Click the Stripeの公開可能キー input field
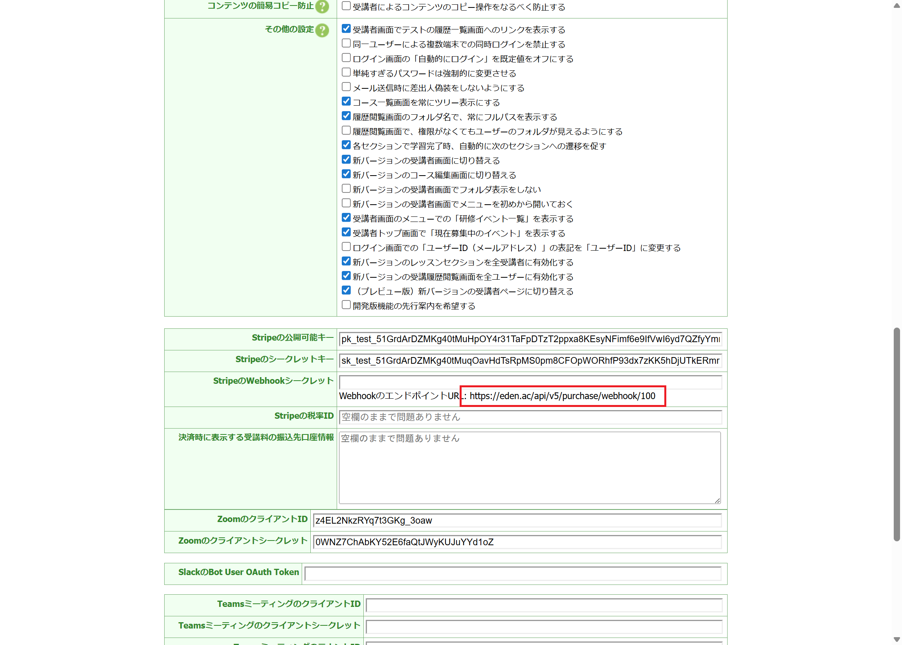The width and height of the screenshot is (902, 645). click(x=530, y=339)
